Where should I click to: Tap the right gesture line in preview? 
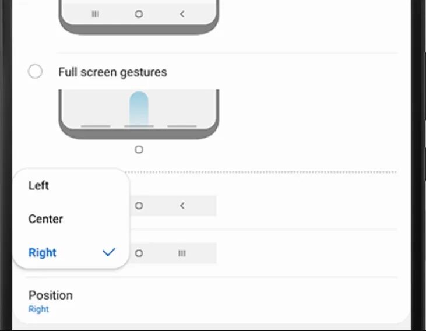pos(182,125)
